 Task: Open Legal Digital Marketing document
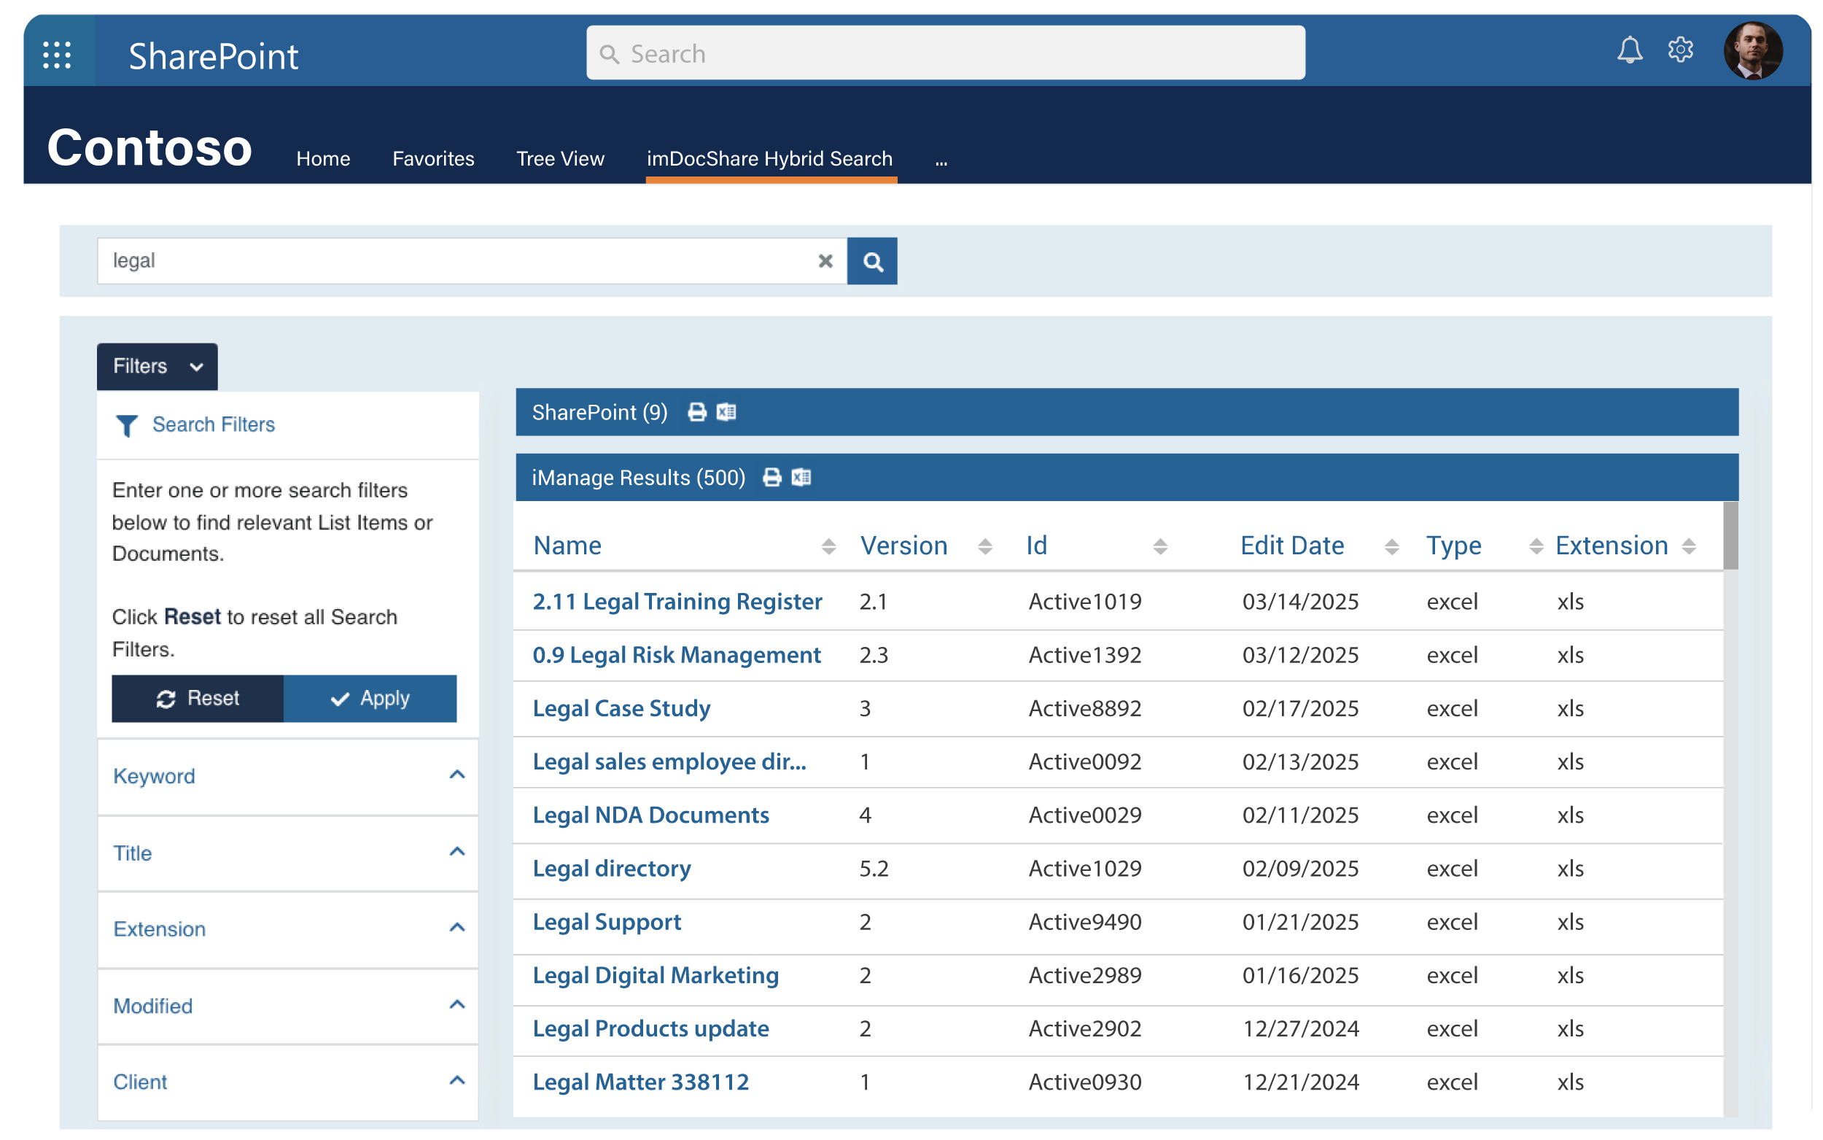point(656,976)
